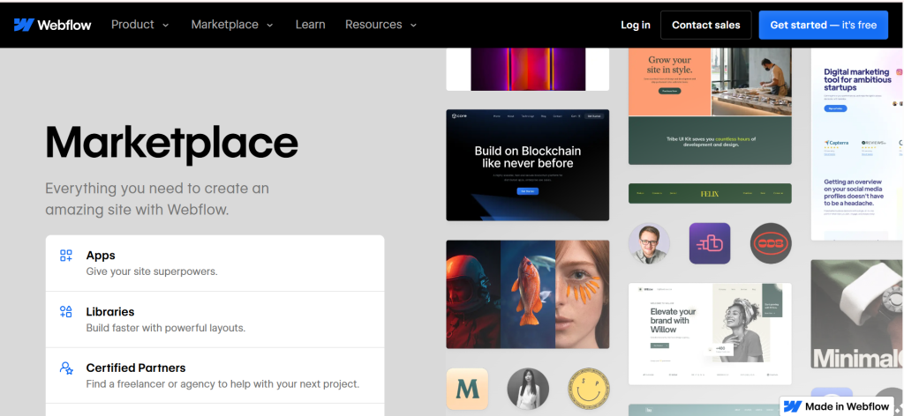Open Build on Blockchain template thumbnail
This screenshot has height=416, width=904.
[x=528, y=165]
